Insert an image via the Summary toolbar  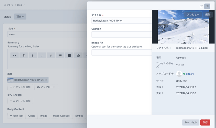pyautogui.click(x=69, y=56)
